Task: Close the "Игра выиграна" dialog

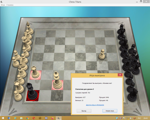Action: click(x=120, y=75)
